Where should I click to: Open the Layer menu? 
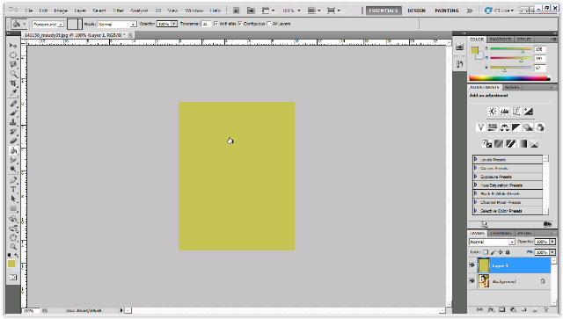[x=80, y=11]
